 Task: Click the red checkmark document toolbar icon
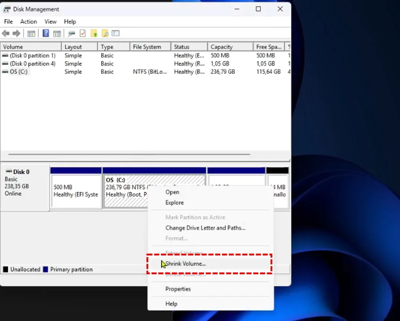pyautogui.click(x=82, y=33)
